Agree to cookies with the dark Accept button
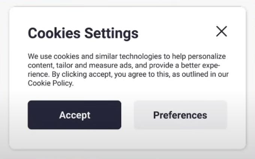The height and width of the screenshot is (159, 255). pos(74,115)
